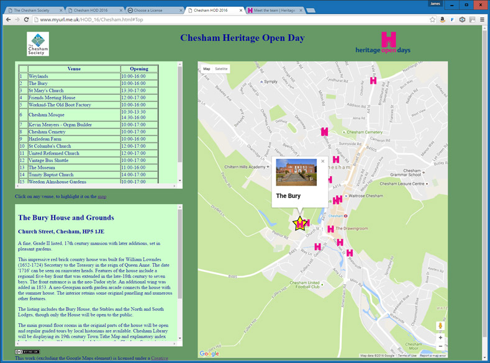Click the description panel vertical scrollbar
Screen dimensions: 490x363
point(179,254)
